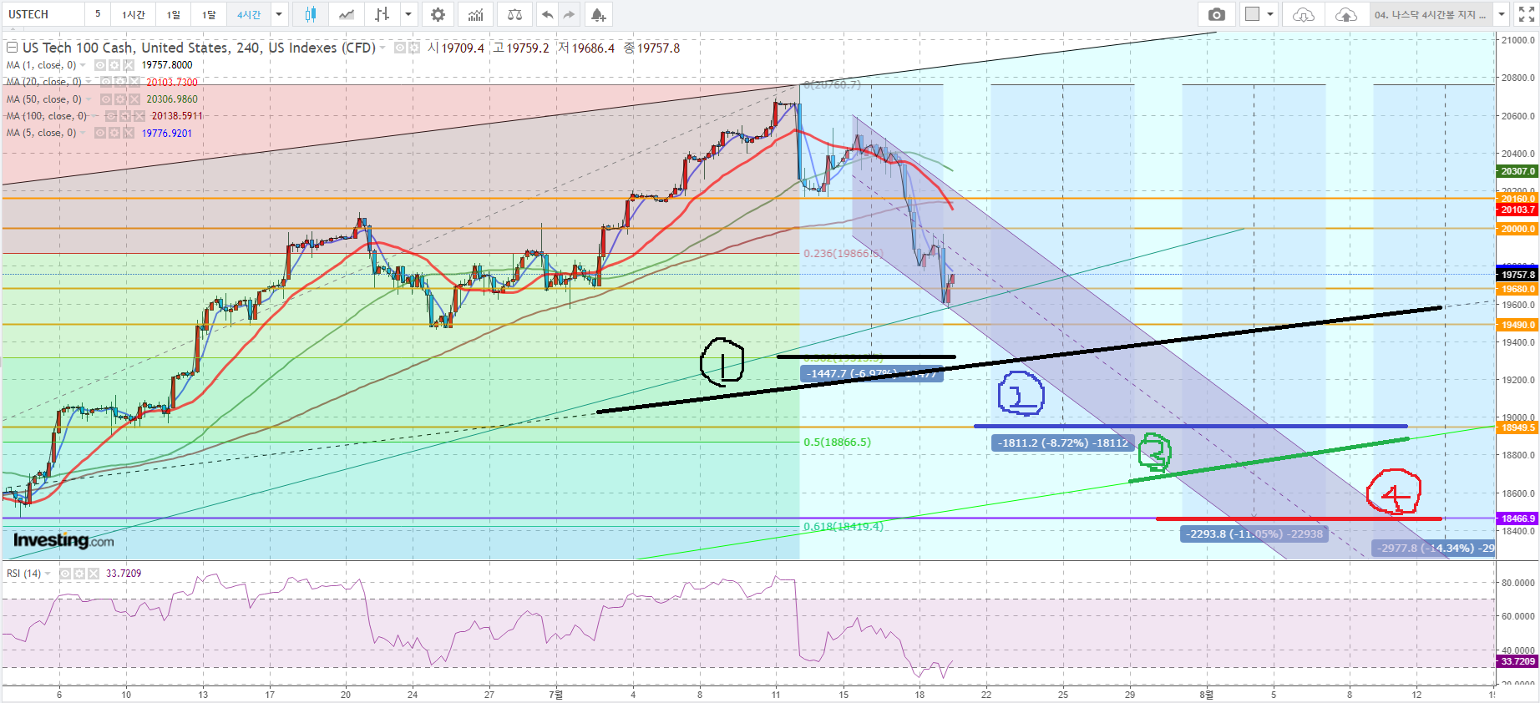Remove the MA (100, close, 0) indicator

click(x=139, y=116)
